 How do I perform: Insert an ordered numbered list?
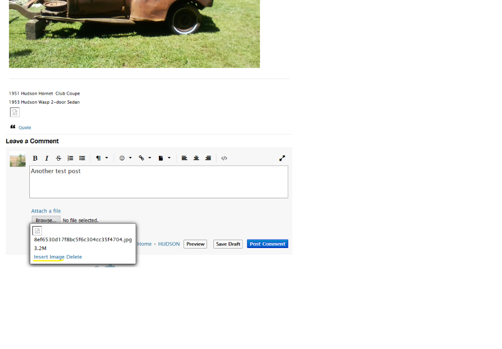click(70, 158)
